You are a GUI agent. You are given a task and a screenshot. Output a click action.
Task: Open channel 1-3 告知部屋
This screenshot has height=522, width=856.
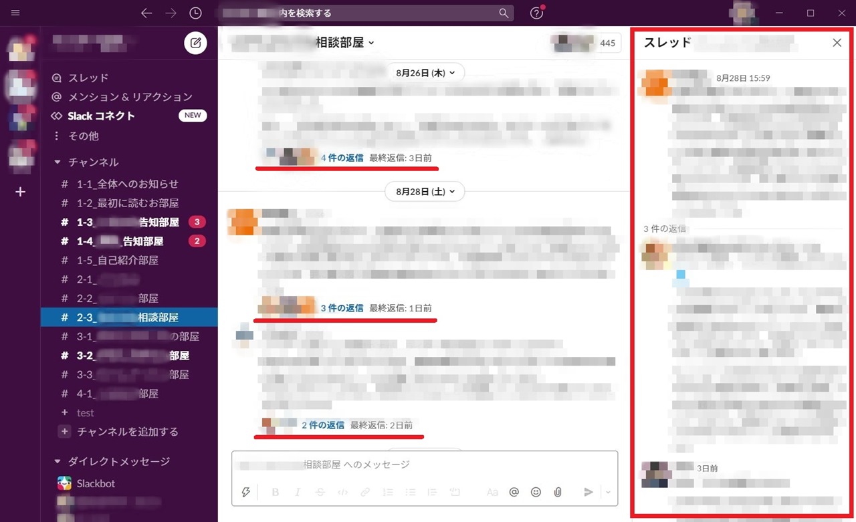coord(129,222)
